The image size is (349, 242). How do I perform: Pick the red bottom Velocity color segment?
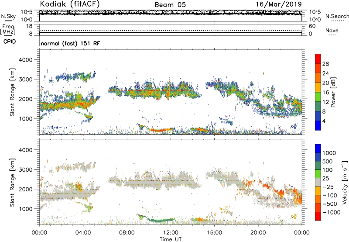(x=318, y=216)
